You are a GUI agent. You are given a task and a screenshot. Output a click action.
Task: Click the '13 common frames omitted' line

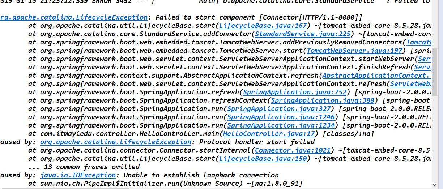pyautogui.click(x=84, y=167)
